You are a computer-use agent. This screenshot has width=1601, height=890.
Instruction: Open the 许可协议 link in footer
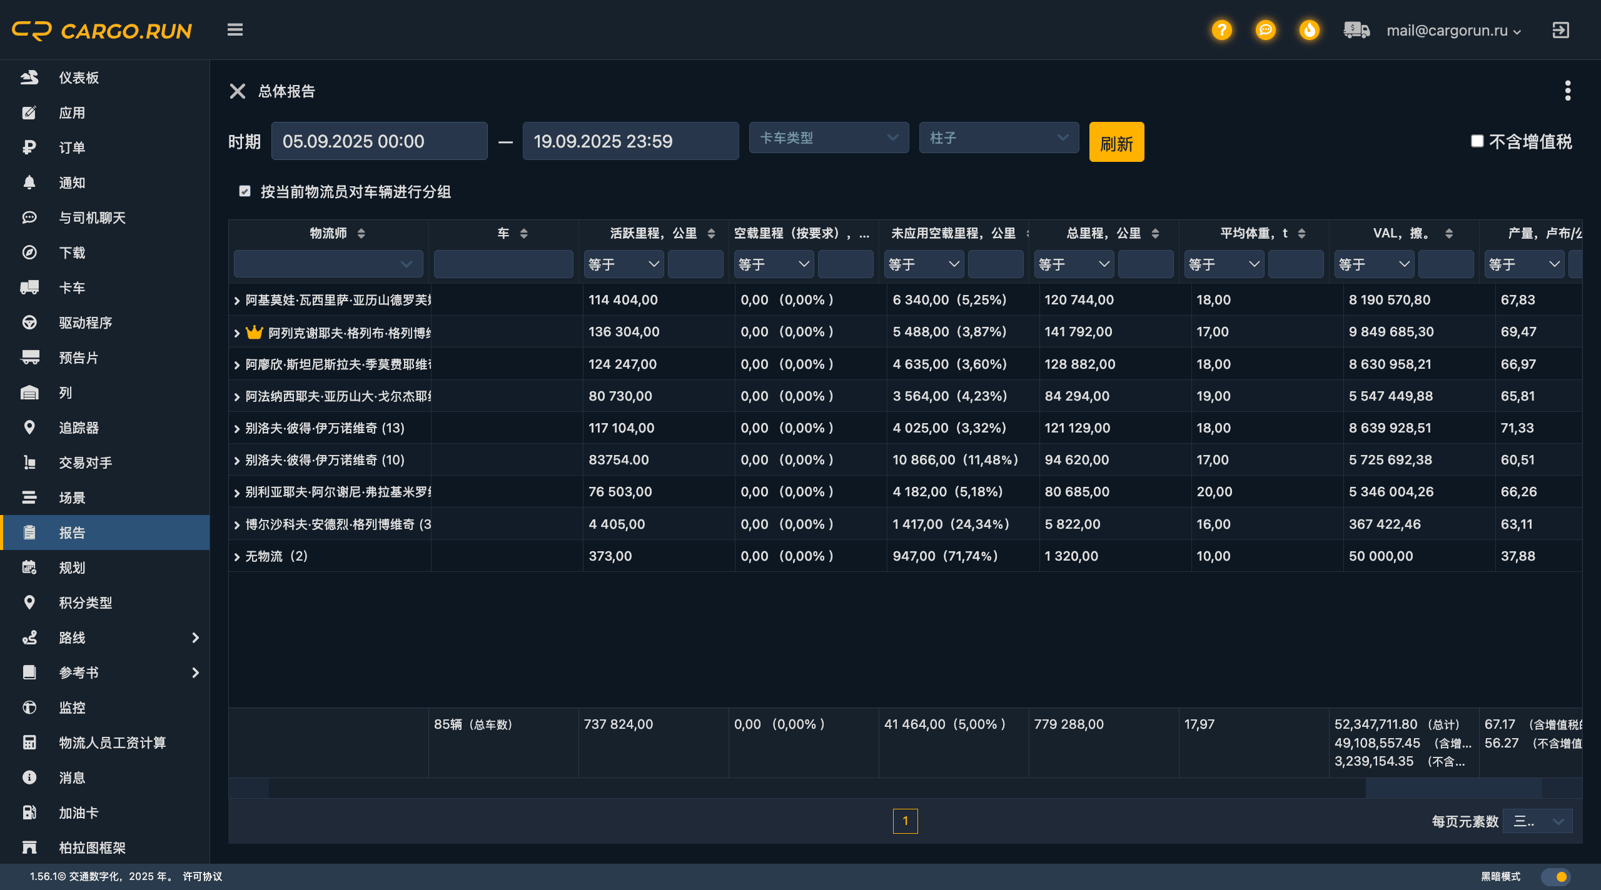(202, 876)
